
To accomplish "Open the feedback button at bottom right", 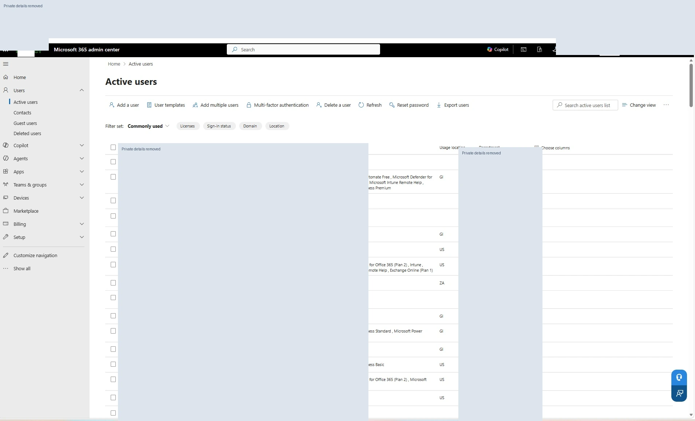I will pos(679,394).
